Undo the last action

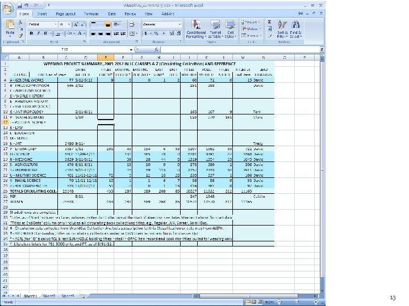[26, 6]
